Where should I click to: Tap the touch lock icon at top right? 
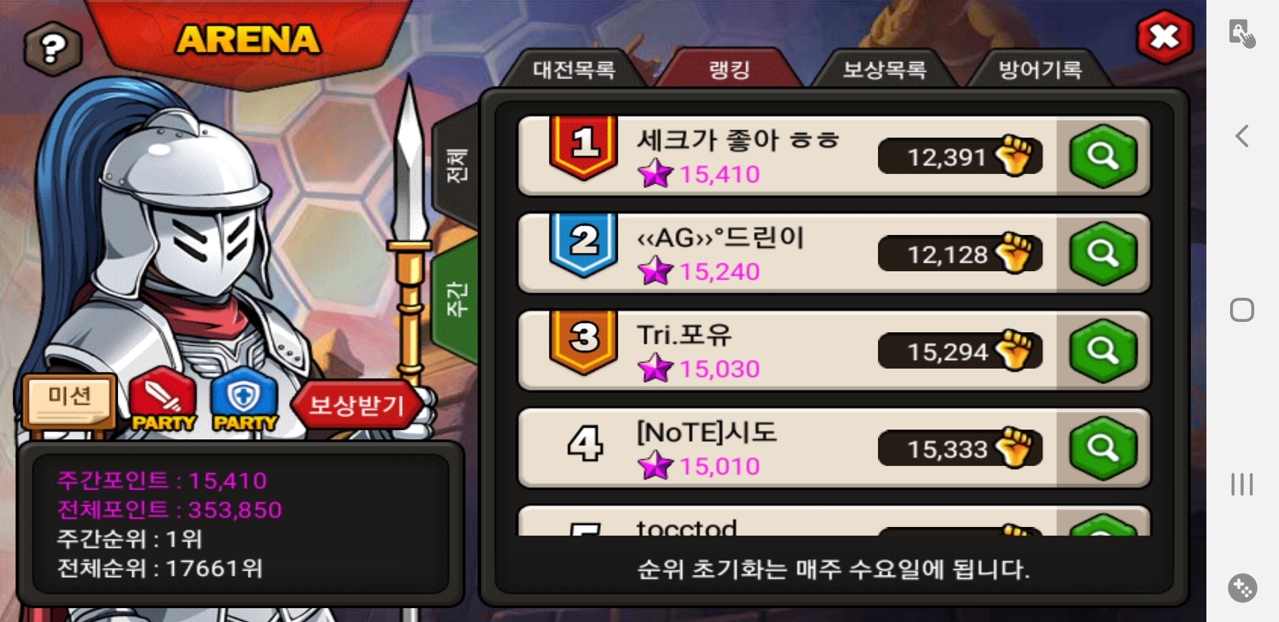coord(1242,34)
